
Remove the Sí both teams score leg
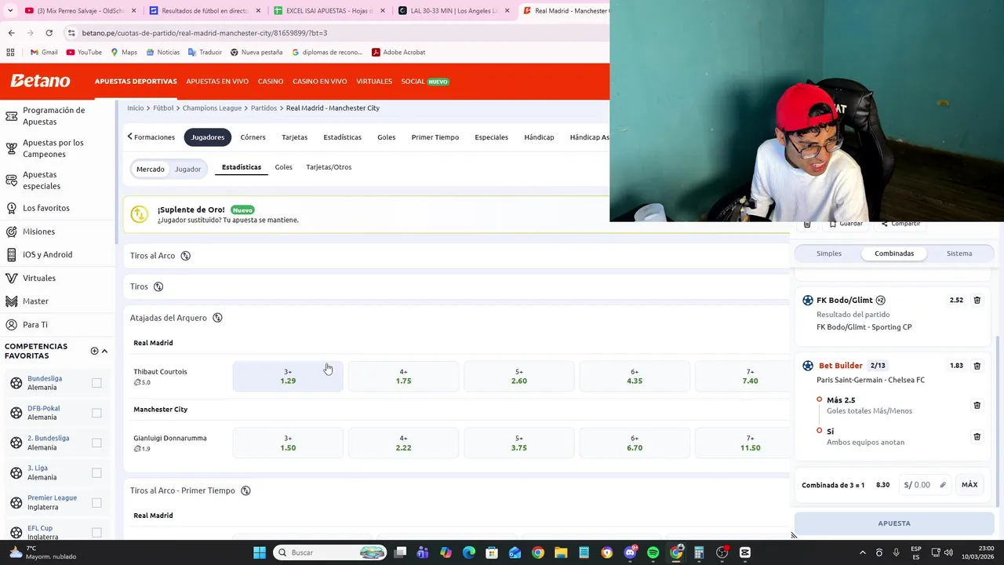click(977, 436)
